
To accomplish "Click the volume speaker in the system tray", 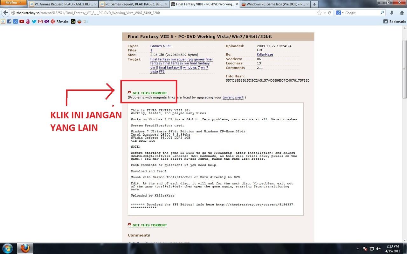I will pos(378,248).
